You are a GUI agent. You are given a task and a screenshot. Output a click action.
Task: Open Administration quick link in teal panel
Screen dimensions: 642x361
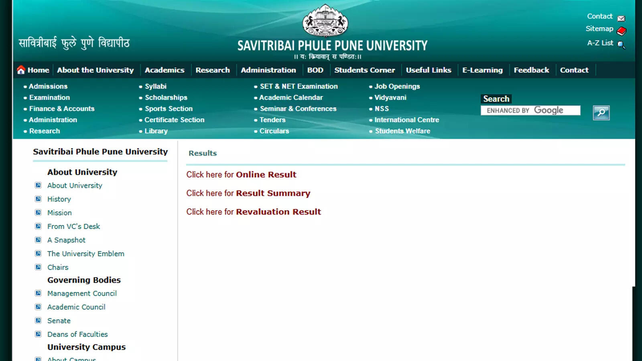pyautogui.click(x=53, y=120)
